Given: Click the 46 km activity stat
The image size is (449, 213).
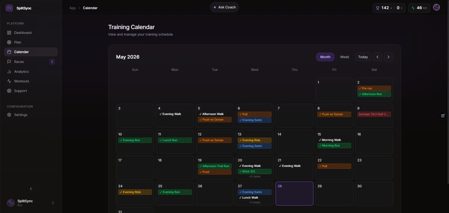Looking at the screenshot, I should [419, 8].
